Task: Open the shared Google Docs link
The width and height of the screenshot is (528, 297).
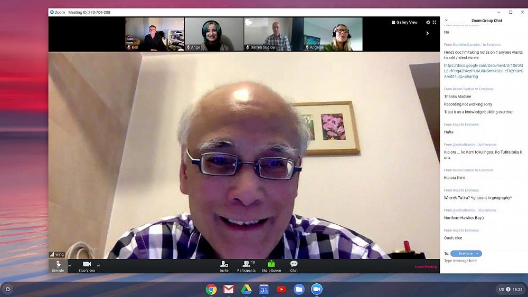Action: point(483,71)
